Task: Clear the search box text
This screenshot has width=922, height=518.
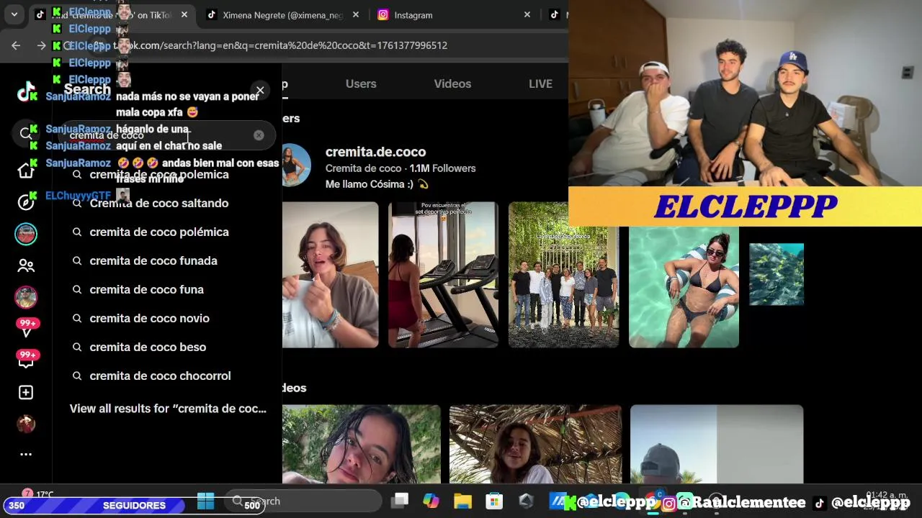Action: (x=259, y=135)
